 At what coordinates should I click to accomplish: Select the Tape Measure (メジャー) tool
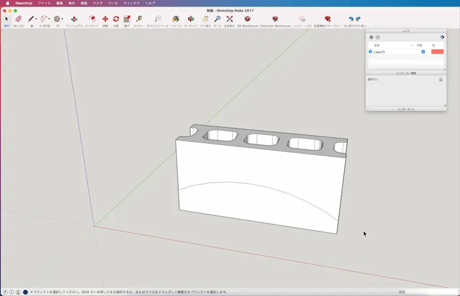click(139, 19)
